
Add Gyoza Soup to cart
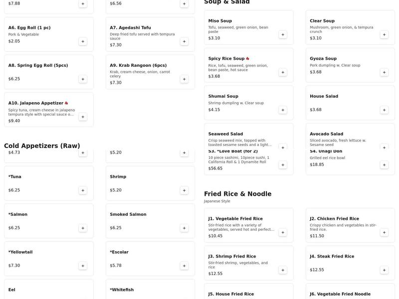[384, 72]
